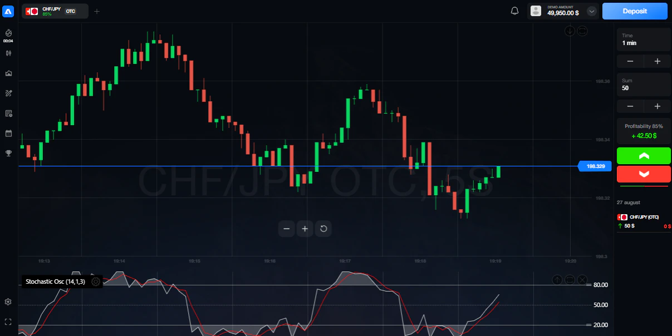Click the 19:14 time axis label
The height and width of the screenshot is (336, 672).
[119, 261]
